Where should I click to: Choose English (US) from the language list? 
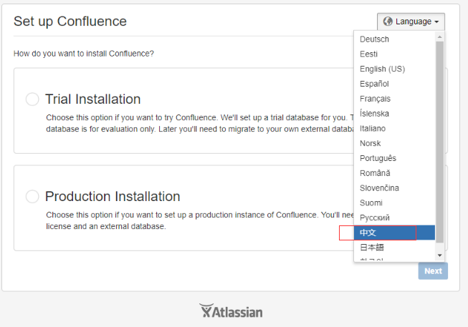pos(394,69)
